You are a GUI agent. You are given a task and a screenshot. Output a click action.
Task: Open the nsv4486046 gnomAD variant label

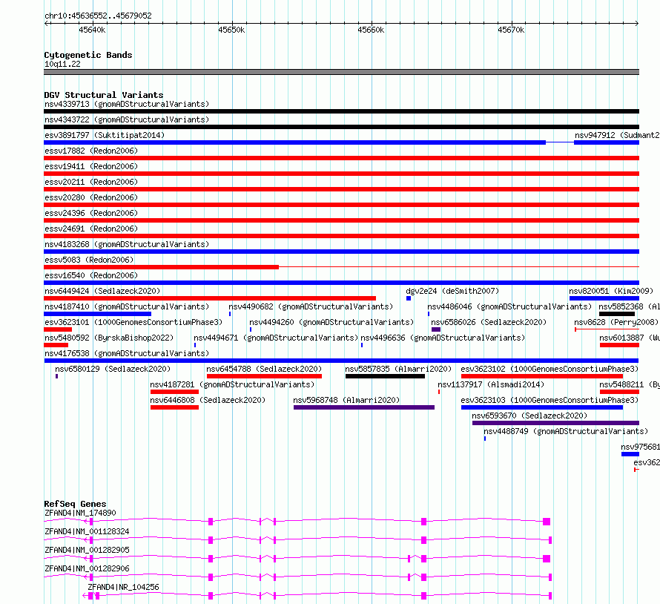coord(509,306)
